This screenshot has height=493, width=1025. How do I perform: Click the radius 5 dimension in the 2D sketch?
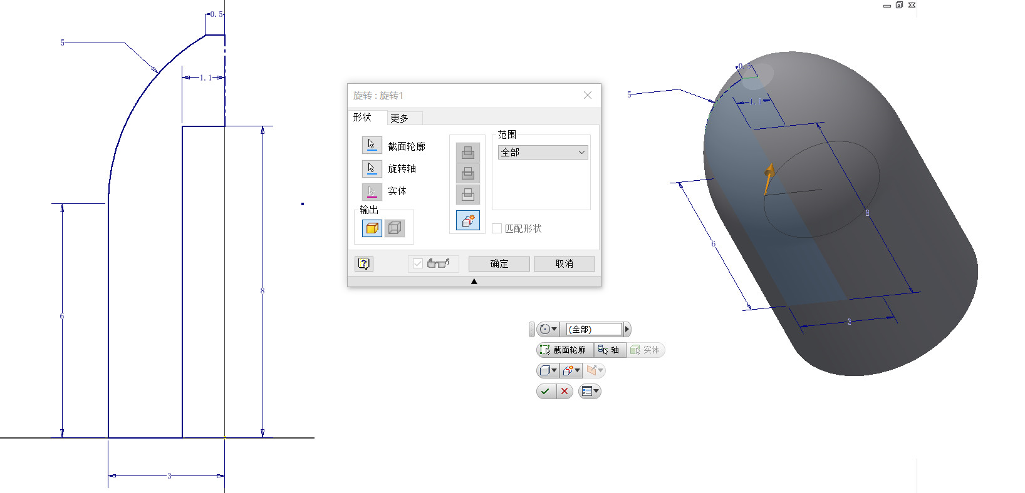click(62, 43)
